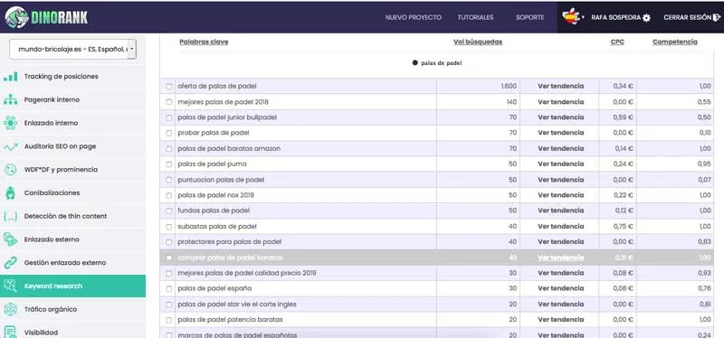Open RAFA SOSPEDRA account link

[x=615, y=17]
